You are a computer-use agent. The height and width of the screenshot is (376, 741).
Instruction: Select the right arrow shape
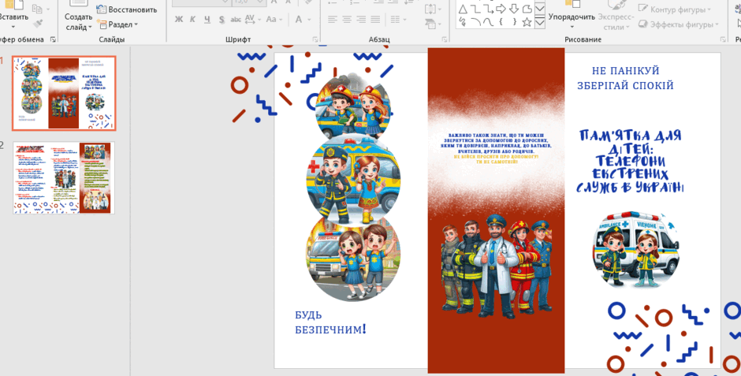501,9
